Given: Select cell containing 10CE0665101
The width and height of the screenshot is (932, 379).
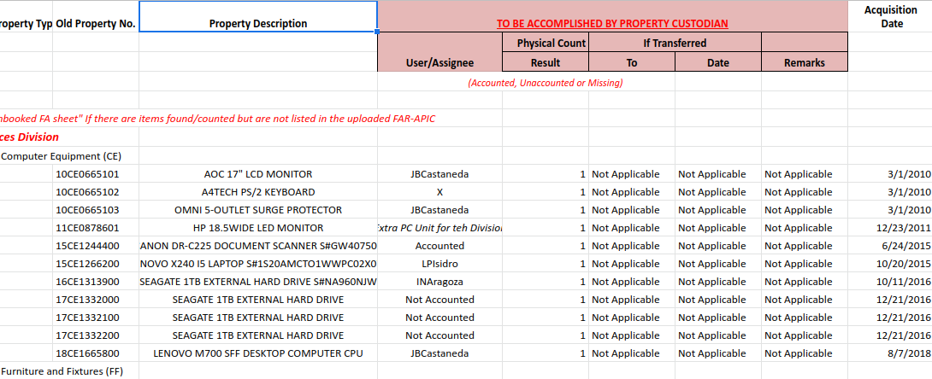Looking at the screenshot, I should [96, 174].
